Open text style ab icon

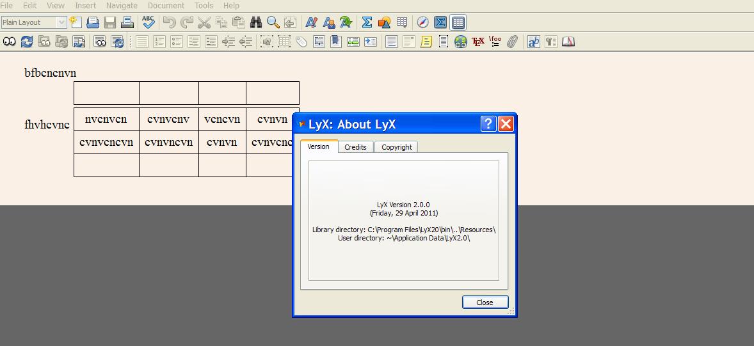pyautogui.click(x=534, y=42)
